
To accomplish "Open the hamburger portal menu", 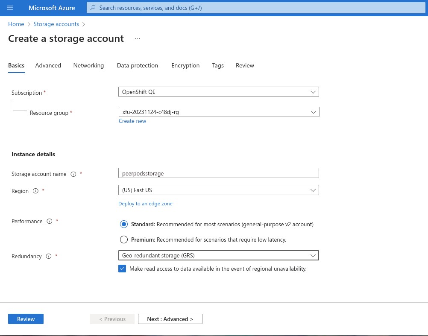I will coord(10,8).
